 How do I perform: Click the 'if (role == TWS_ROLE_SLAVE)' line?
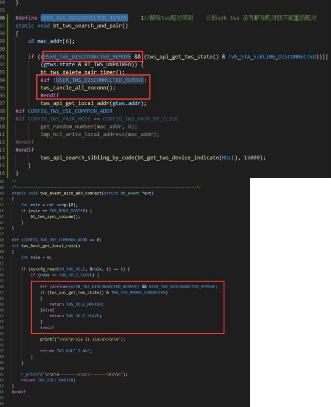65,275
